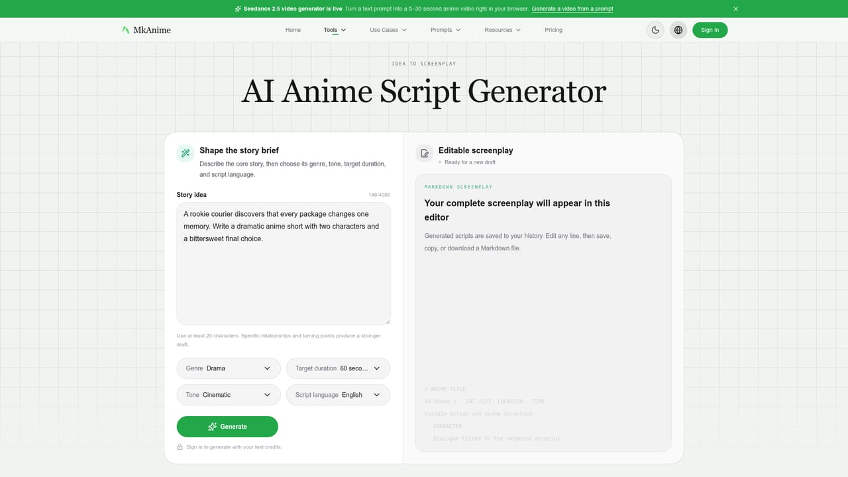Go to the Home page
This screenshot has width=848, height=477.
(x=293, y=30)
